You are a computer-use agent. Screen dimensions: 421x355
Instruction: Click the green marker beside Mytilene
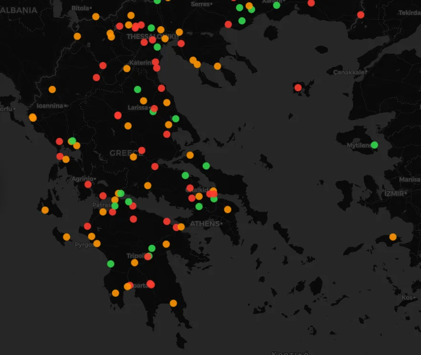374,145
